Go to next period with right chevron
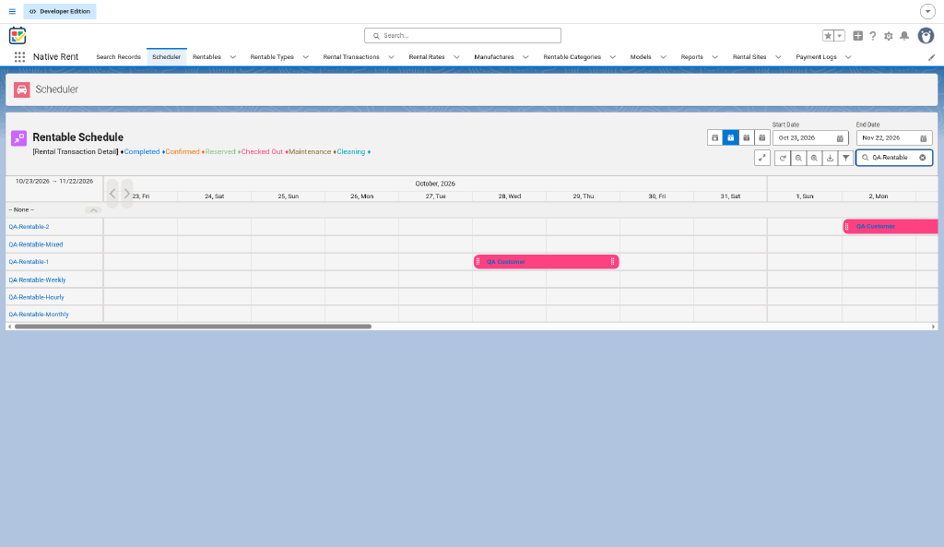 coord(127,194)
